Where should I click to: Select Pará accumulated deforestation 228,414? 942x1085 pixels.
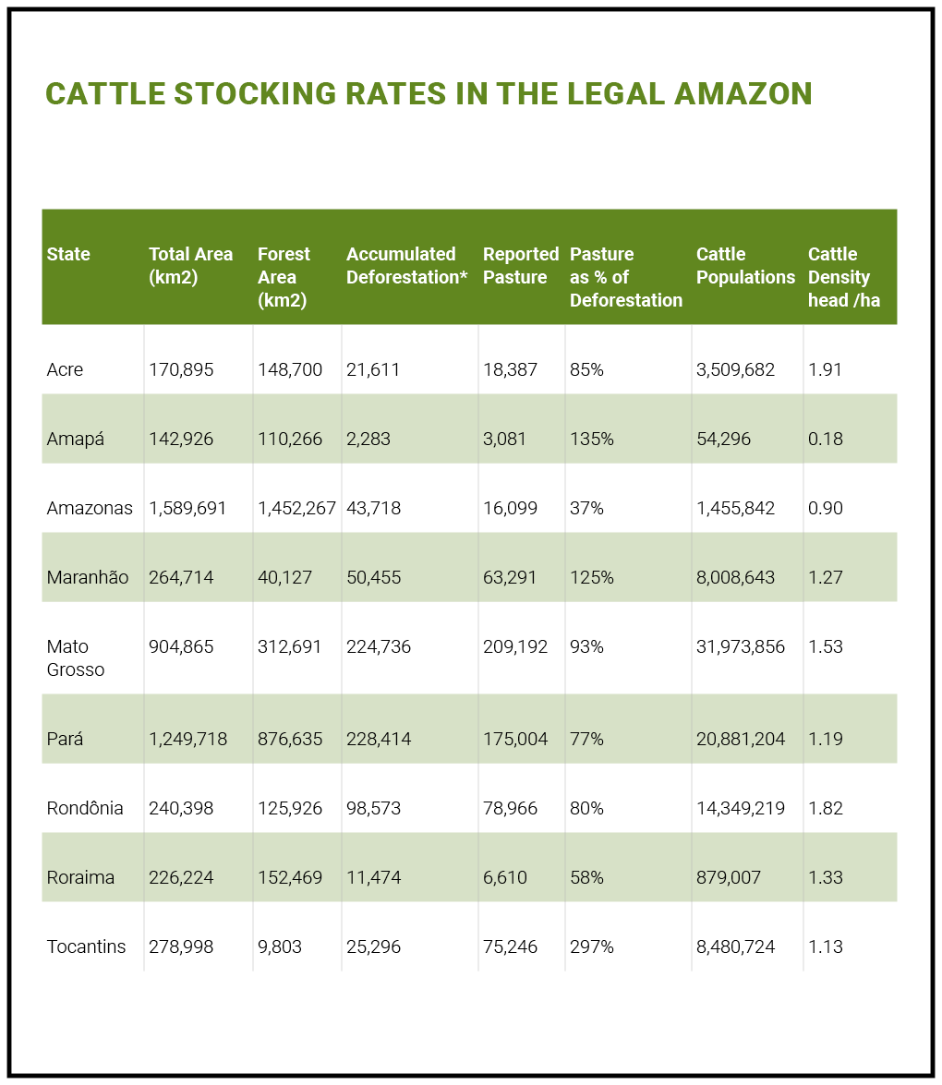coord(379,739)
